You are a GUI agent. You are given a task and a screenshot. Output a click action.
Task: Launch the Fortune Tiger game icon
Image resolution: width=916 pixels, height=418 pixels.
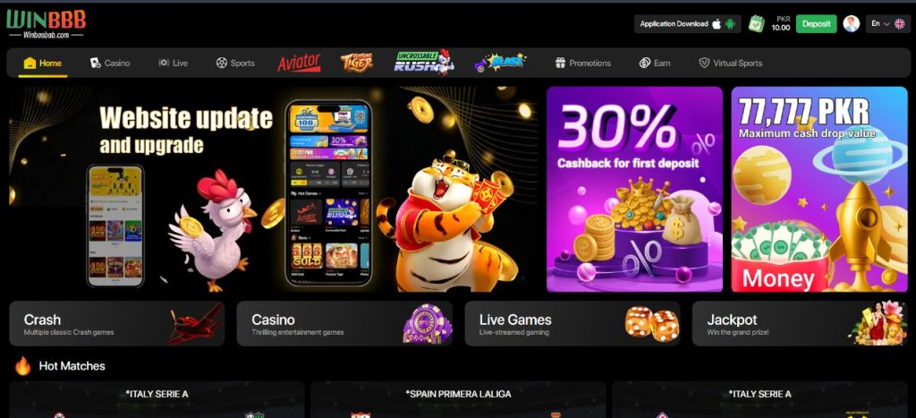(x=356, y=63)
